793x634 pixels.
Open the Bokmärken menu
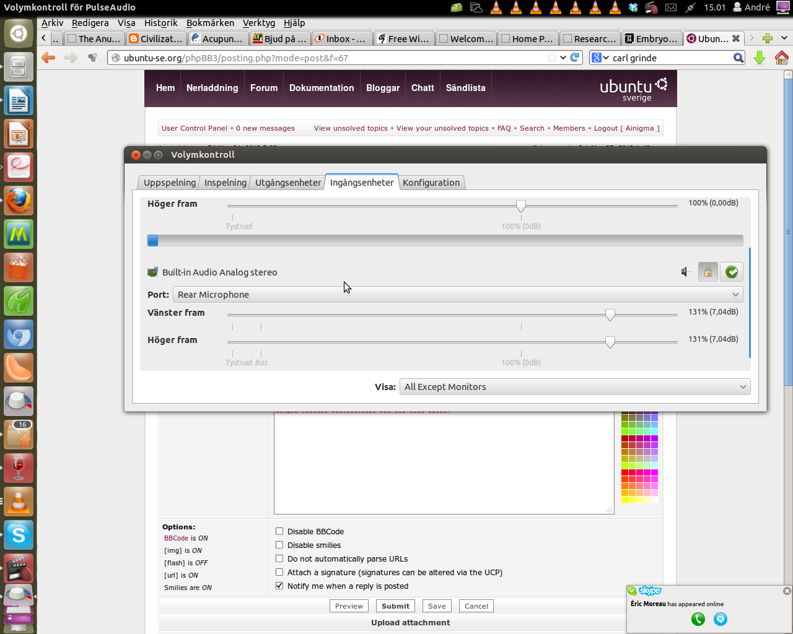[x=210, y=23]
